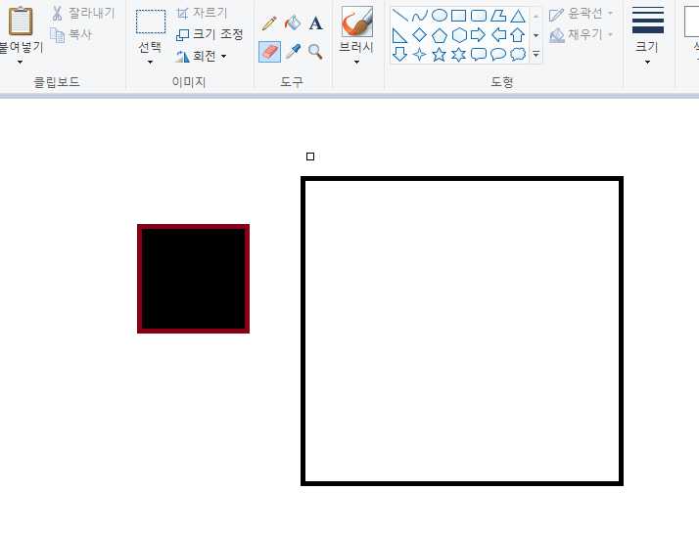Click Copy (복사) button
This screenshot has width=699, height=536.
[x=70, y=34]
